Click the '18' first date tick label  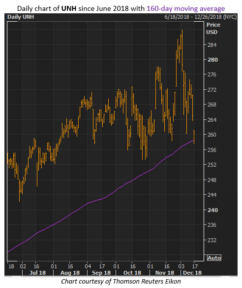(x=11, y=266)
